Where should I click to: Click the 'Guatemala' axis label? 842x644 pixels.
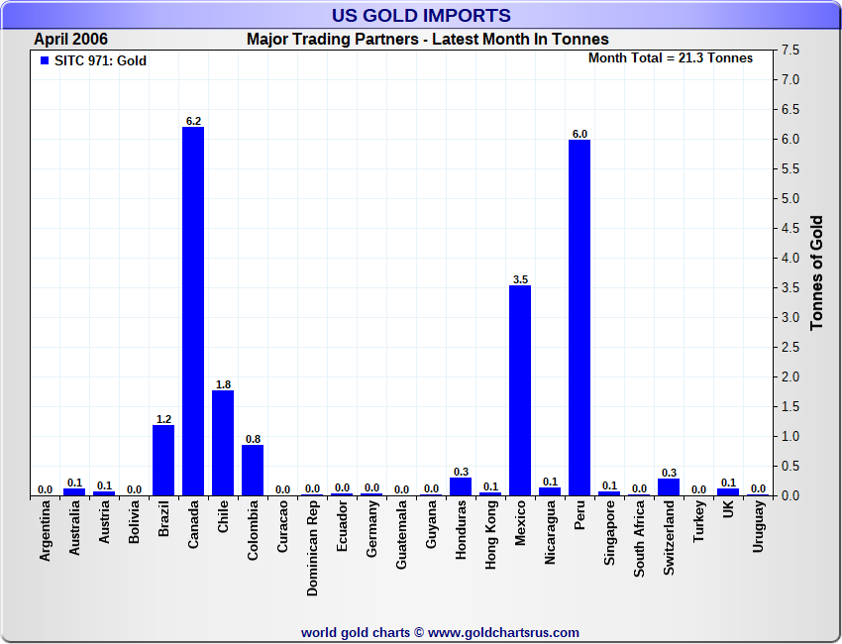click(401, 535)
